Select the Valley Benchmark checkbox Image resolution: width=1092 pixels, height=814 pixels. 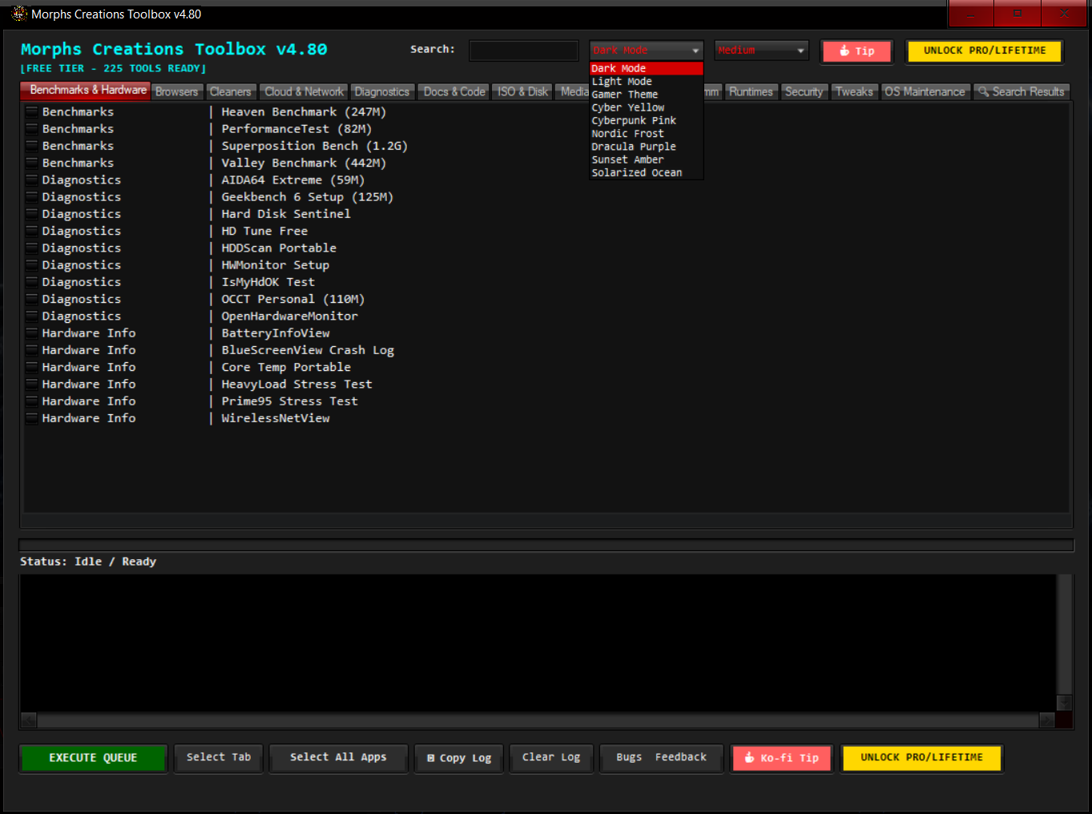32,163
